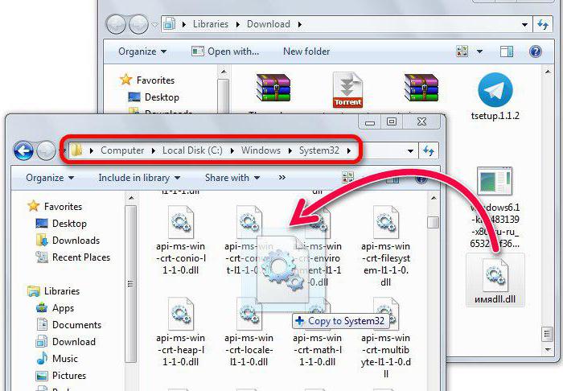Select api-ms-win-crt-locale-l1-1-0.dll file

click(x=249, y=331)
